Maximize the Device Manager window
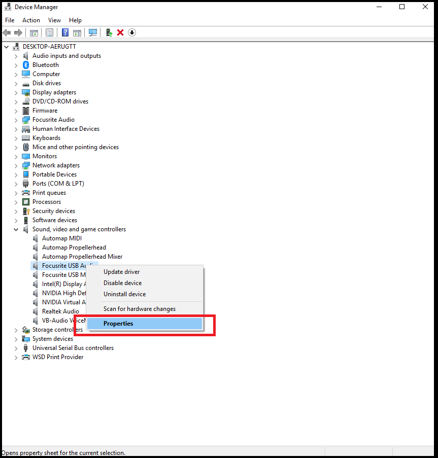 402,7
